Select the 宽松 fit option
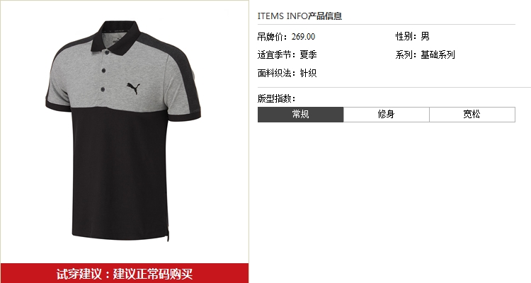Image resolution: width=531 pixels, height=283 pixels. coord(472,115)
